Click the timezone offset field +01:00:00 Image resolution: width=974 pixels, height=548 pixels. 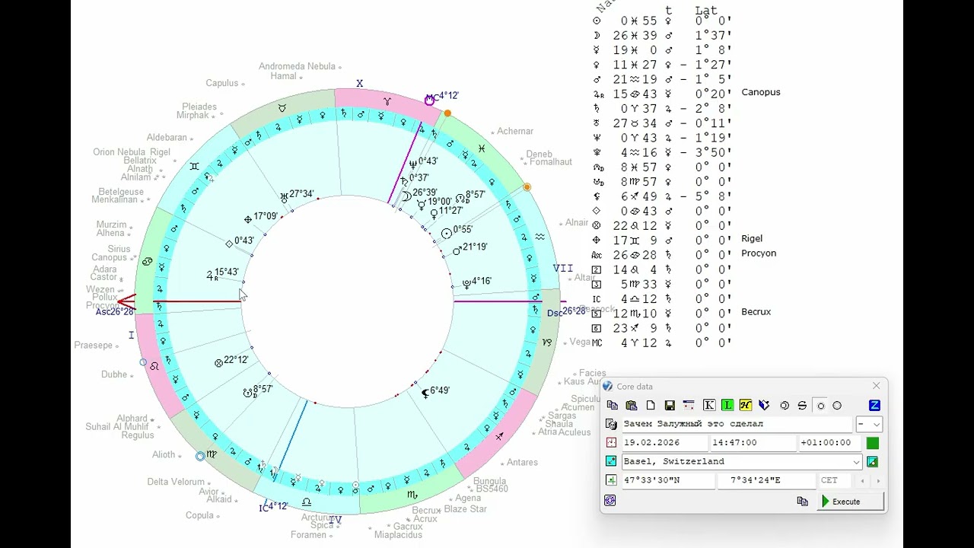(830, 442)
